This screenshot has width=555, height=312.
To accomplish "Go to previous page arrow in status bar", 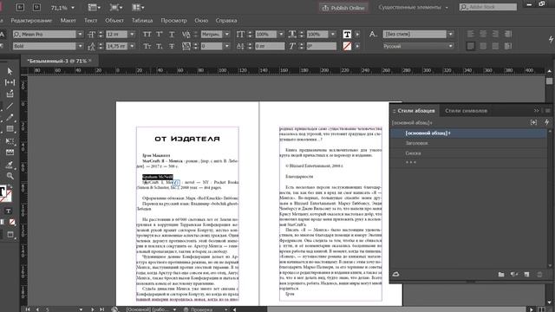I will pyautogui.click(x=37, y=309).
